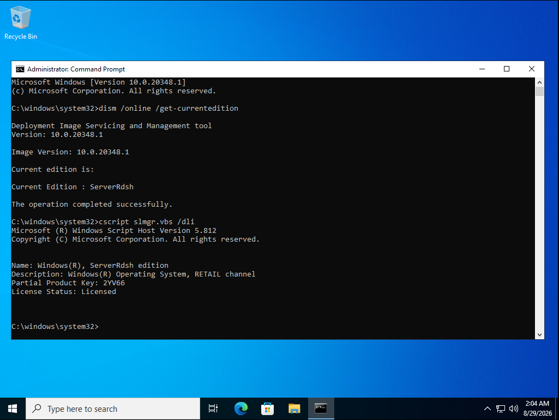The height and width of the screenshot is (420, 559).
Task: Open Microsoft Store from the taskbar
Action: click(x=267, y=409)
